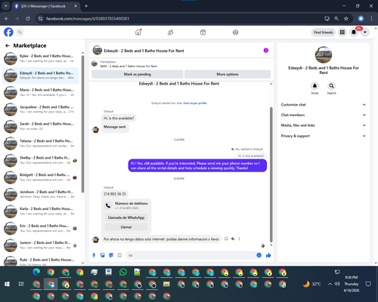Click the Llamada de WhatsApp button
The width and height of the screenshot is (378, 302).
click(x=126, y=217)
